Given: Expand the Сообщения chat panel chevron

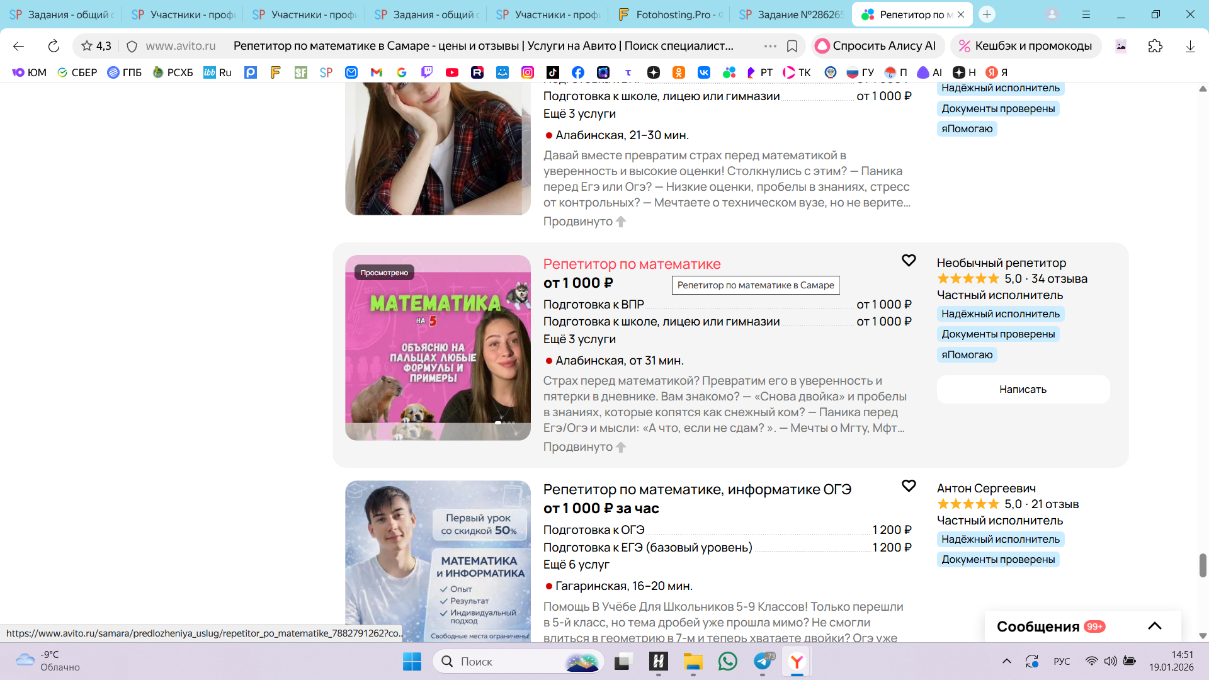Looking at the screenshot, I should click(x=1154, y=626).
